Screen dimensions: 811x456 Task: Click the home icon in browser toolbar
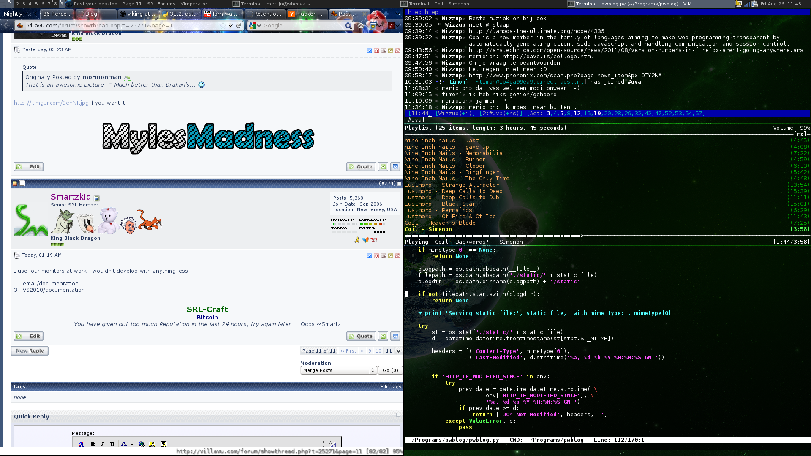click(361, 26)
